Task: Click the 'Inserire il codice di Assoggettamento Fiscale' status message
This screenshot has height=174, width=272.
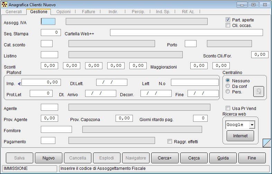Action: [x=103, y=168]
